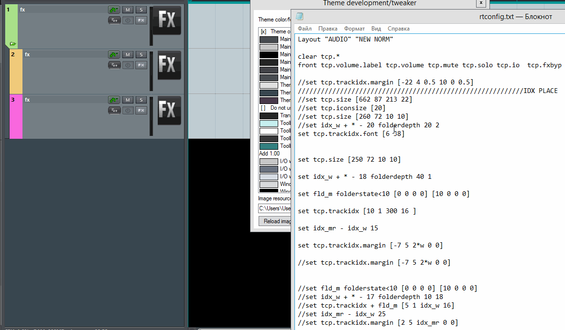Pick the white color swatch in tweaker list

tap(269, 131)
